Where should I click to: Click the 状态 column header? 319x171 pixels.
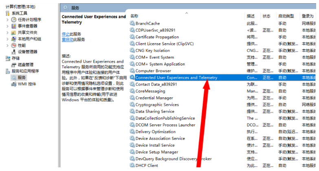[x=266, y=16]
